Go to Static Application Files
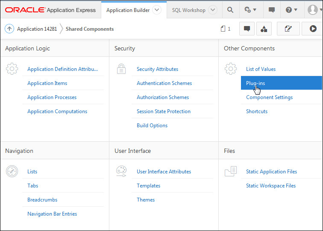The width and height of the screenshot is (323, 231). 271,172
